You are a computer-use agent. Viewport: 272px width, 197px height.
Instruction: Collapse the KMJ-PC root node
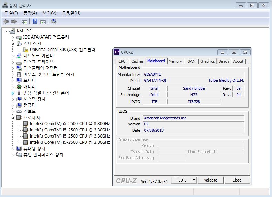(x=6, y=31)
